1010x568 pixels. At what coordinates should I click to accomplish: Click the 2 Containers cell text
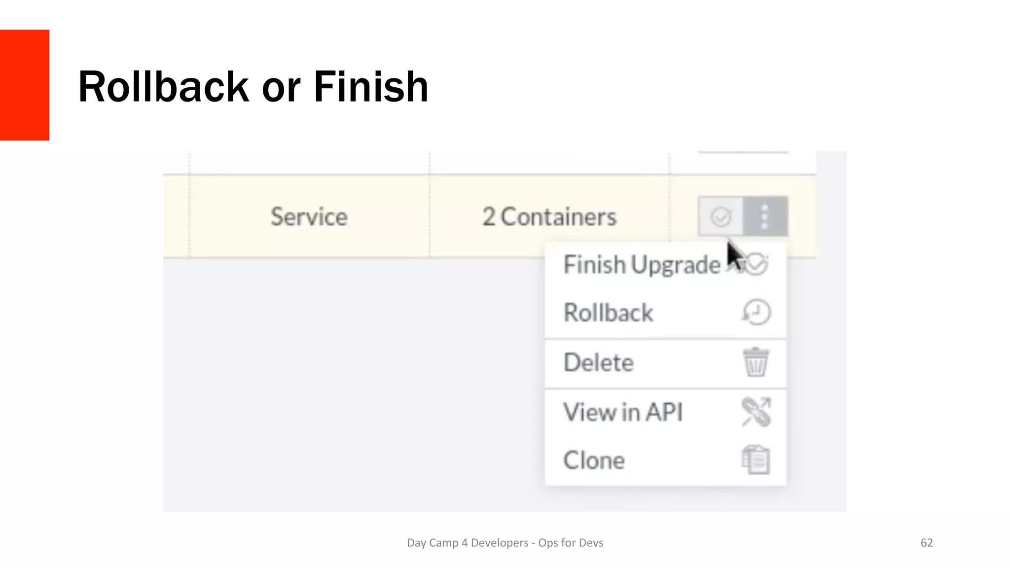click(x=549, y=217)
